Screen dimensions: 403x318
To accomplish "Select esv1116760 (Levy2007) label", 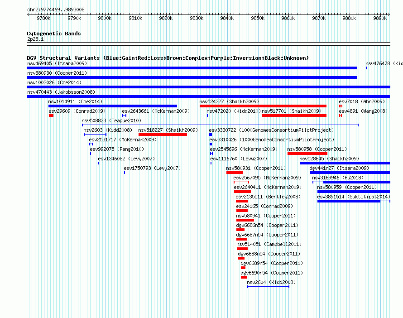I will 239,159.
